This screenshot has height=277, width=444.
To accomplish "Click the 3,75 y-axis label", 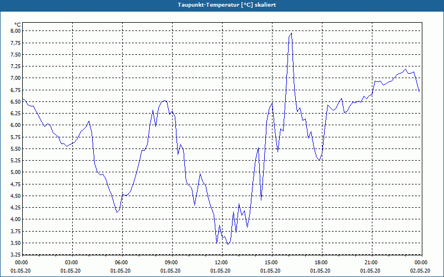I will 15,231.
